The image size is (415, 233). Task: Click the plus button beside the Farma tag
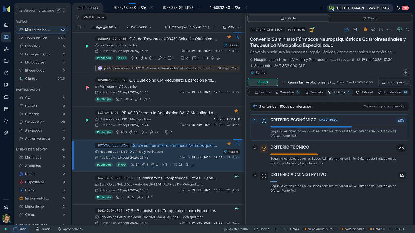(406, 72)
